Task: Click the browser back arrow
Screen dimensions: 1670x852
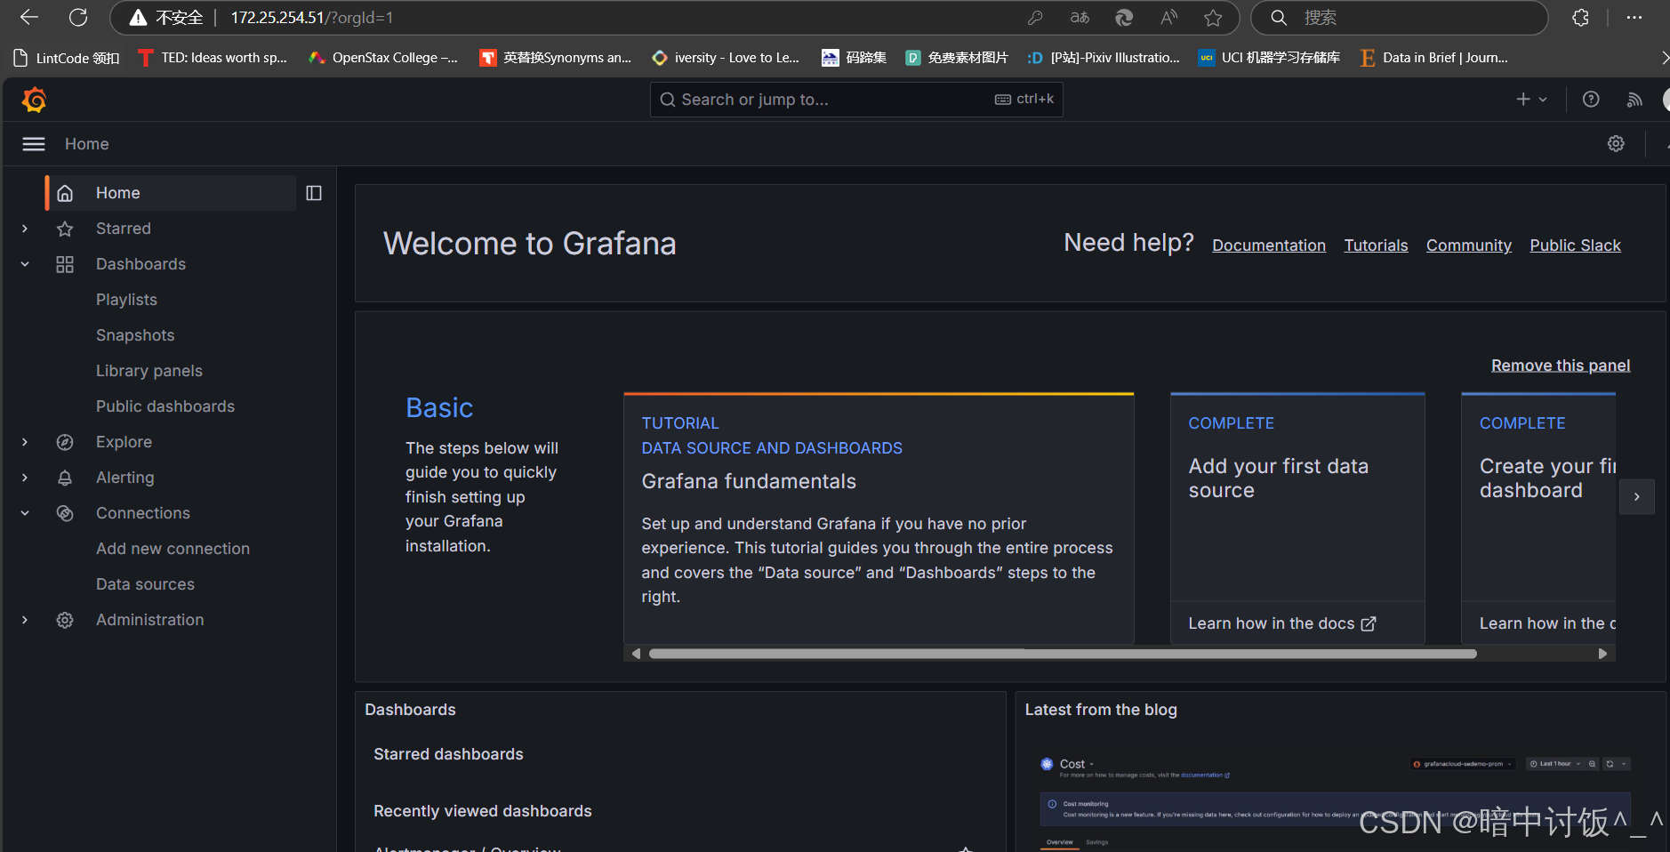Action: point(29,17)
